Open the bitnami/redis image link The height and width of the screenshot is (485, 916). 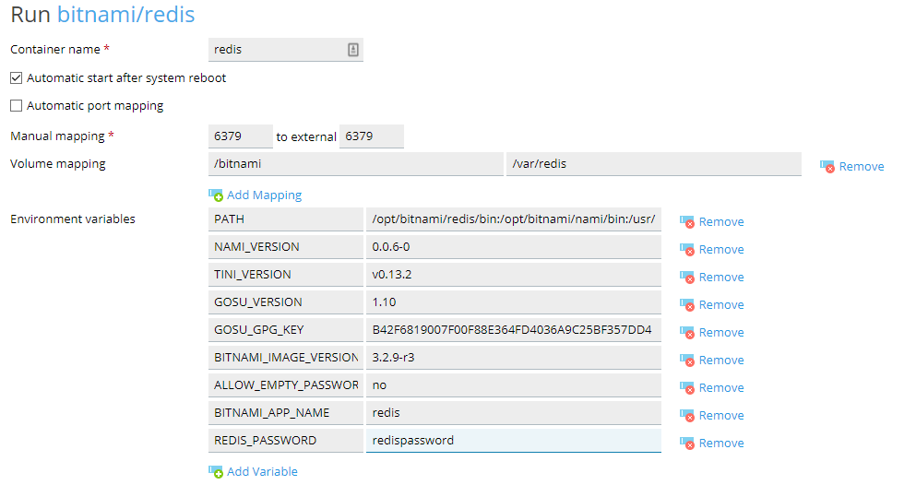point(125,15)
